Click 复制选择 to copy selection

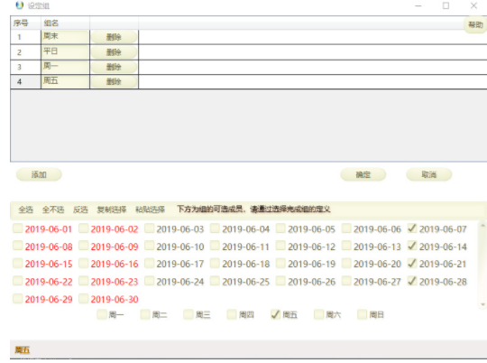click(x=112, y=209)
